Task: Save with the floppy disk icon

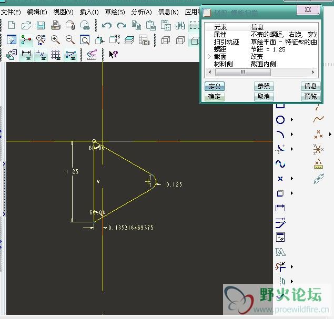Action: (x=41, y=25)
